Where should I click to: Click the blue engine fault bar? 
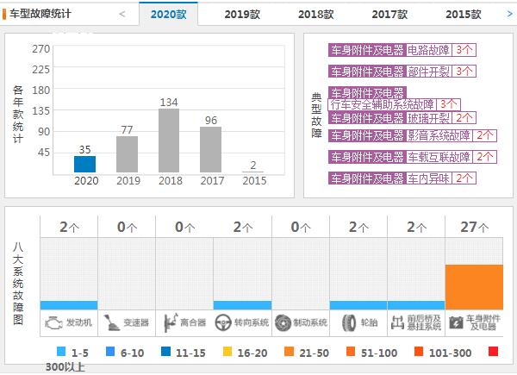pos(69,305)
